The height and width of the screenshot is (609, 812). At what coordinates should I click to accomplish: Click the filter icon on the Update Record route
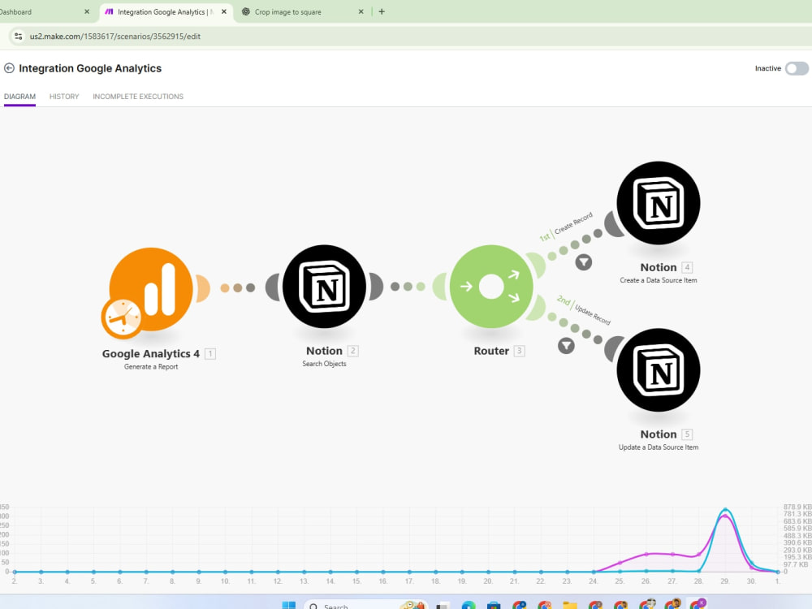click(566, 345)
